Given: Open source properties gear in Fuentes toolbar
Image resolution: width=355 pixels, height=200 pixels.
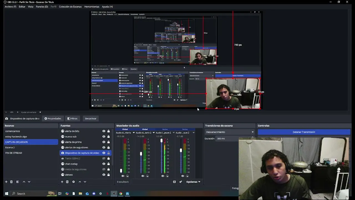Looking at the screenshot, I should point(73,182).
